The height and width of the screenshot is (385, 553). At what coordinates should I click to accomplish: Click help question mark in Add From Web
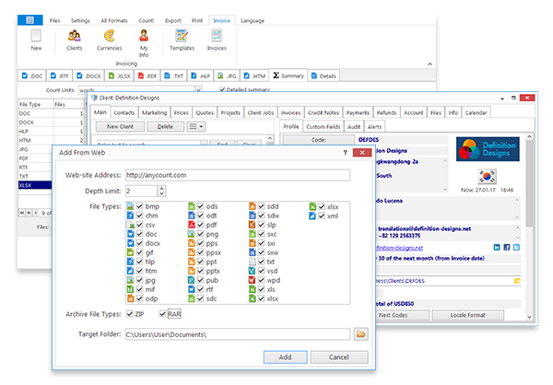click(x=345, y=152)
